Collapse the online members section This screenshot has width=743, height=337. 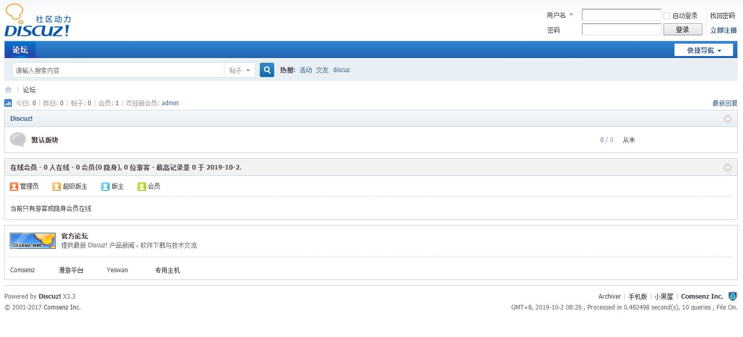(727, 167)
